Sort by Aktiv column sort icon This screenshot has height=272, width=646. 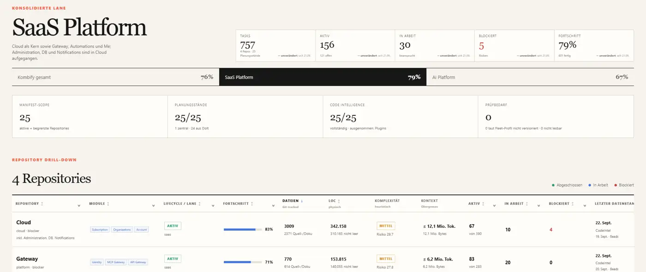pos(483,203)
